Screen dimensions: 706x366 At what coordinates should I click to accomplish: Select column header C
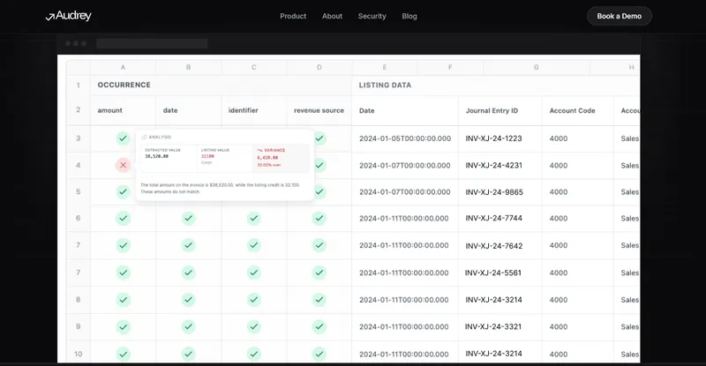[254, 67]
